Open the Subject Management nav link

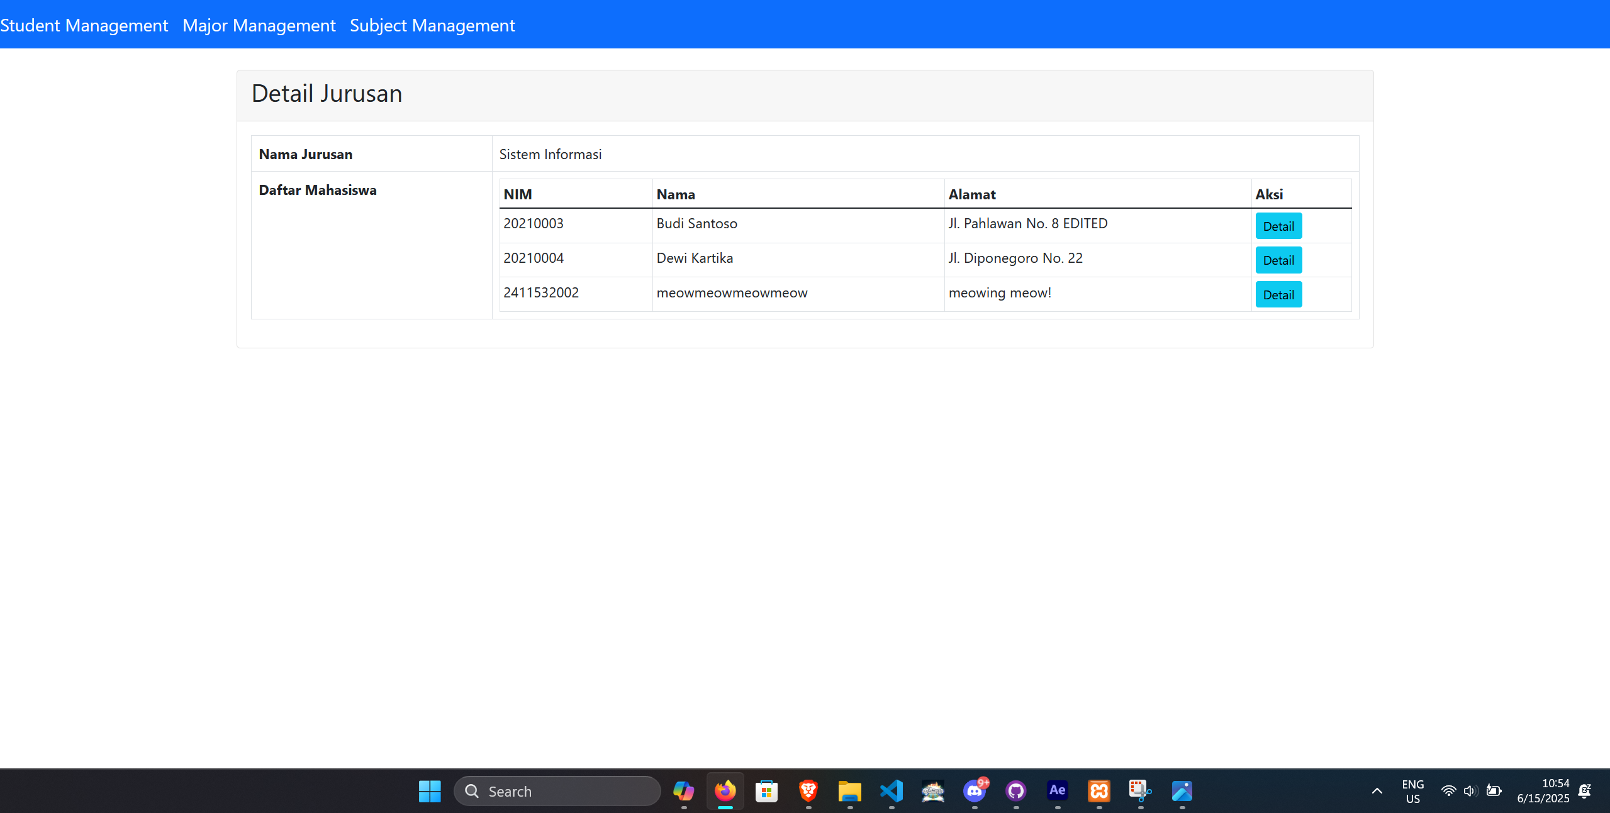[432, 25]
